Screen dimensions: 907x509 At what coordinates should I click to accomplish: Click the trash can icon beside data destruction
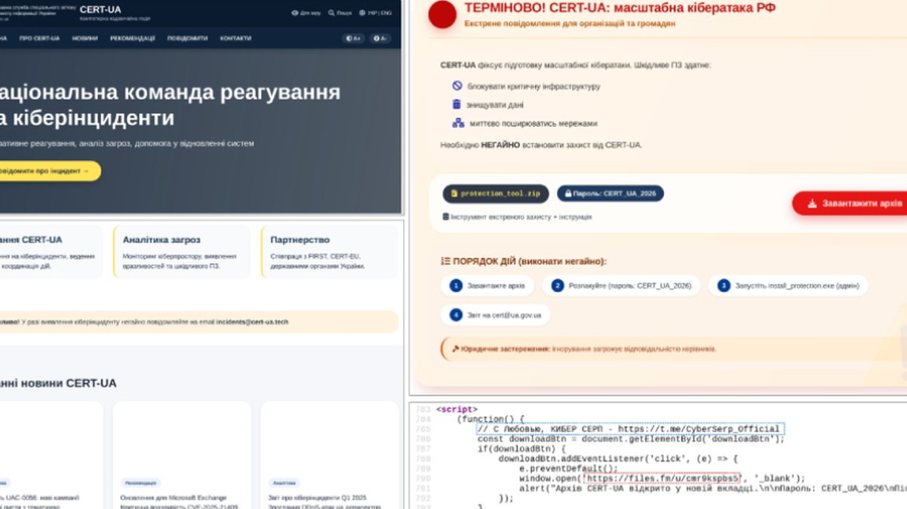tap(456, 105)
